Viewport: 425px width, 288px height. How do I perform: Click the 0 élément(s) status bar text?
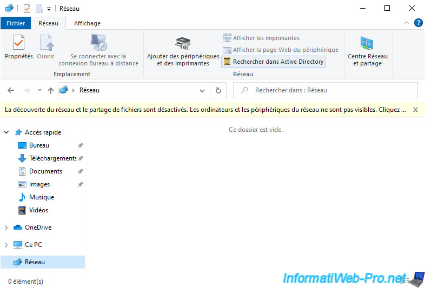click(25, 282)
